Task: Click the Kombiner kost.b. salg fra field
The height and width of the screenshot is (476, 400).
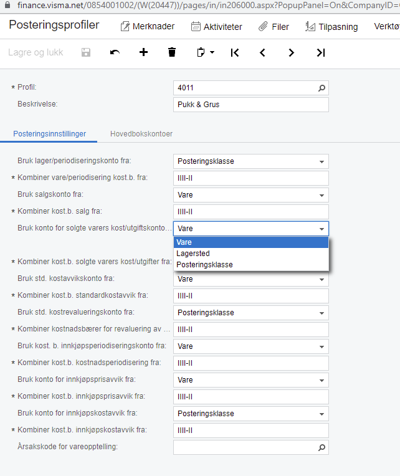Action: click(251, 212)
